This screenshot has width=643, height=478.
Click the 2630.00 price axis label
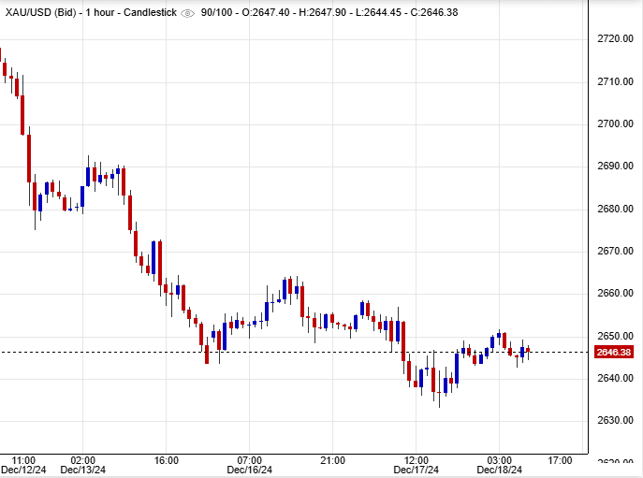pos(617,420)
